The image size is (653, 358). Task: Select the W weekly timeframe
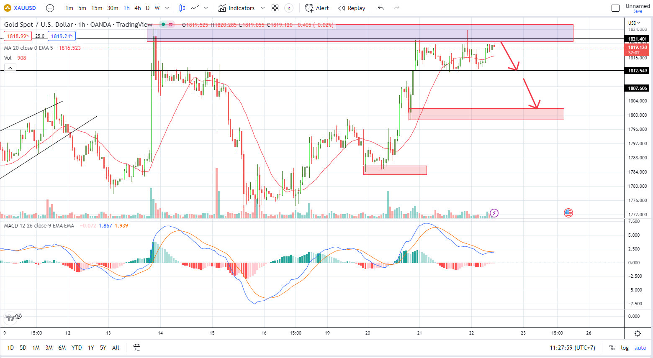click(x=157, y=8)
